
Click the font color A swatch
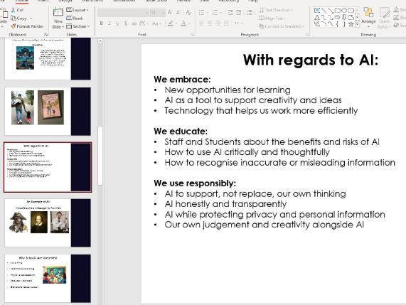[183, 23]
